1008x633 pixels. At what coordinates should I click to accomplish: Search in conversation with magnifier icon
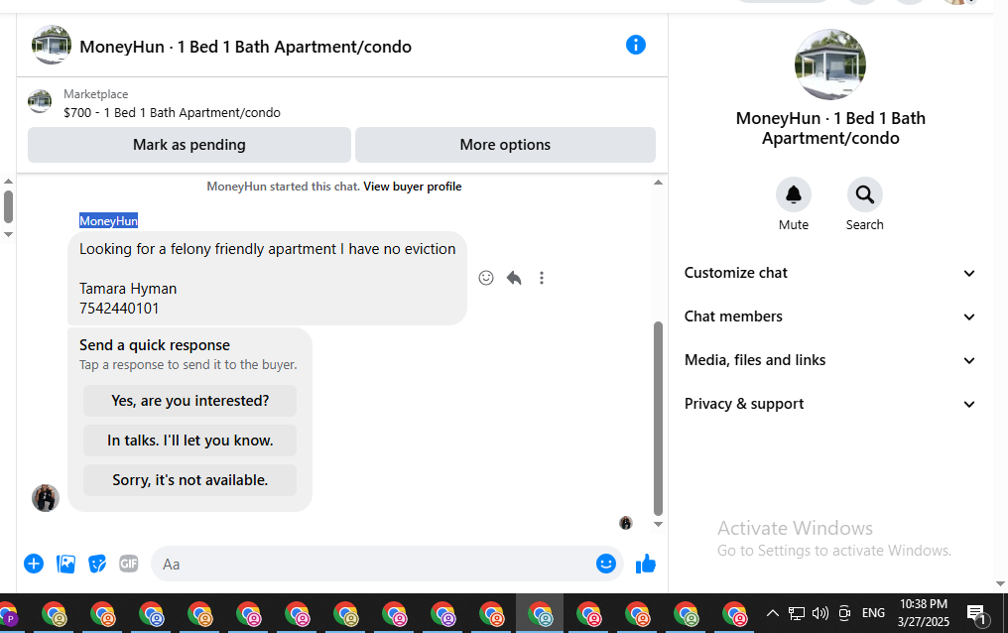[865, 194]
